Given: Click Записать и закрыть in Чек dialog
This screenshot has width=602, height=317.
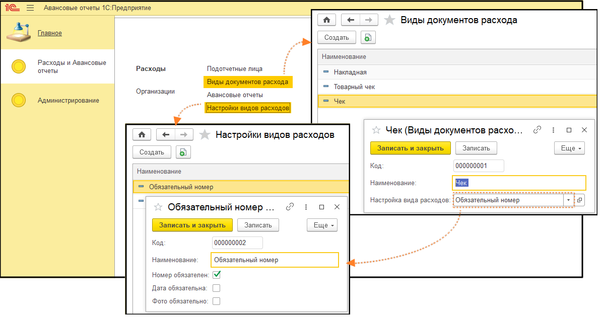Looking at the screenshot, I should pyautogui.click(x=411, y=148).
